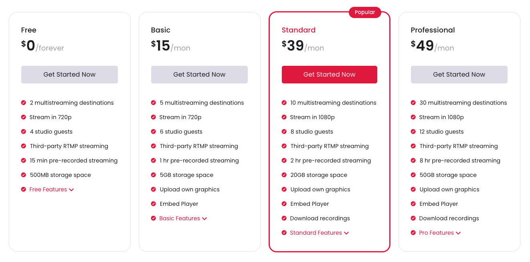Expand the 'Pro Features' list
This screenshot has height=262, width=530.
436,233
